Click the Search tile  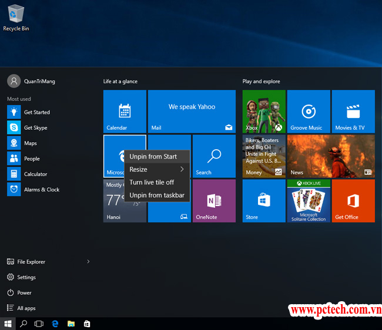pos(214,156)
